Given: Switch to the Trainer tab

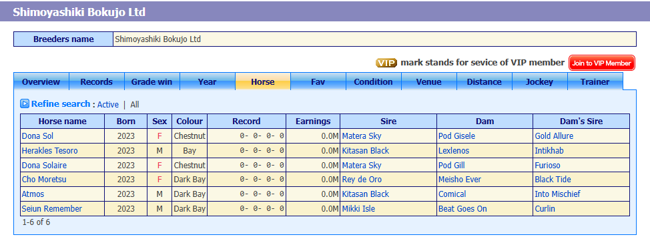Looking at the screenshot, I should pyautogui.click(x=595, y=81).
